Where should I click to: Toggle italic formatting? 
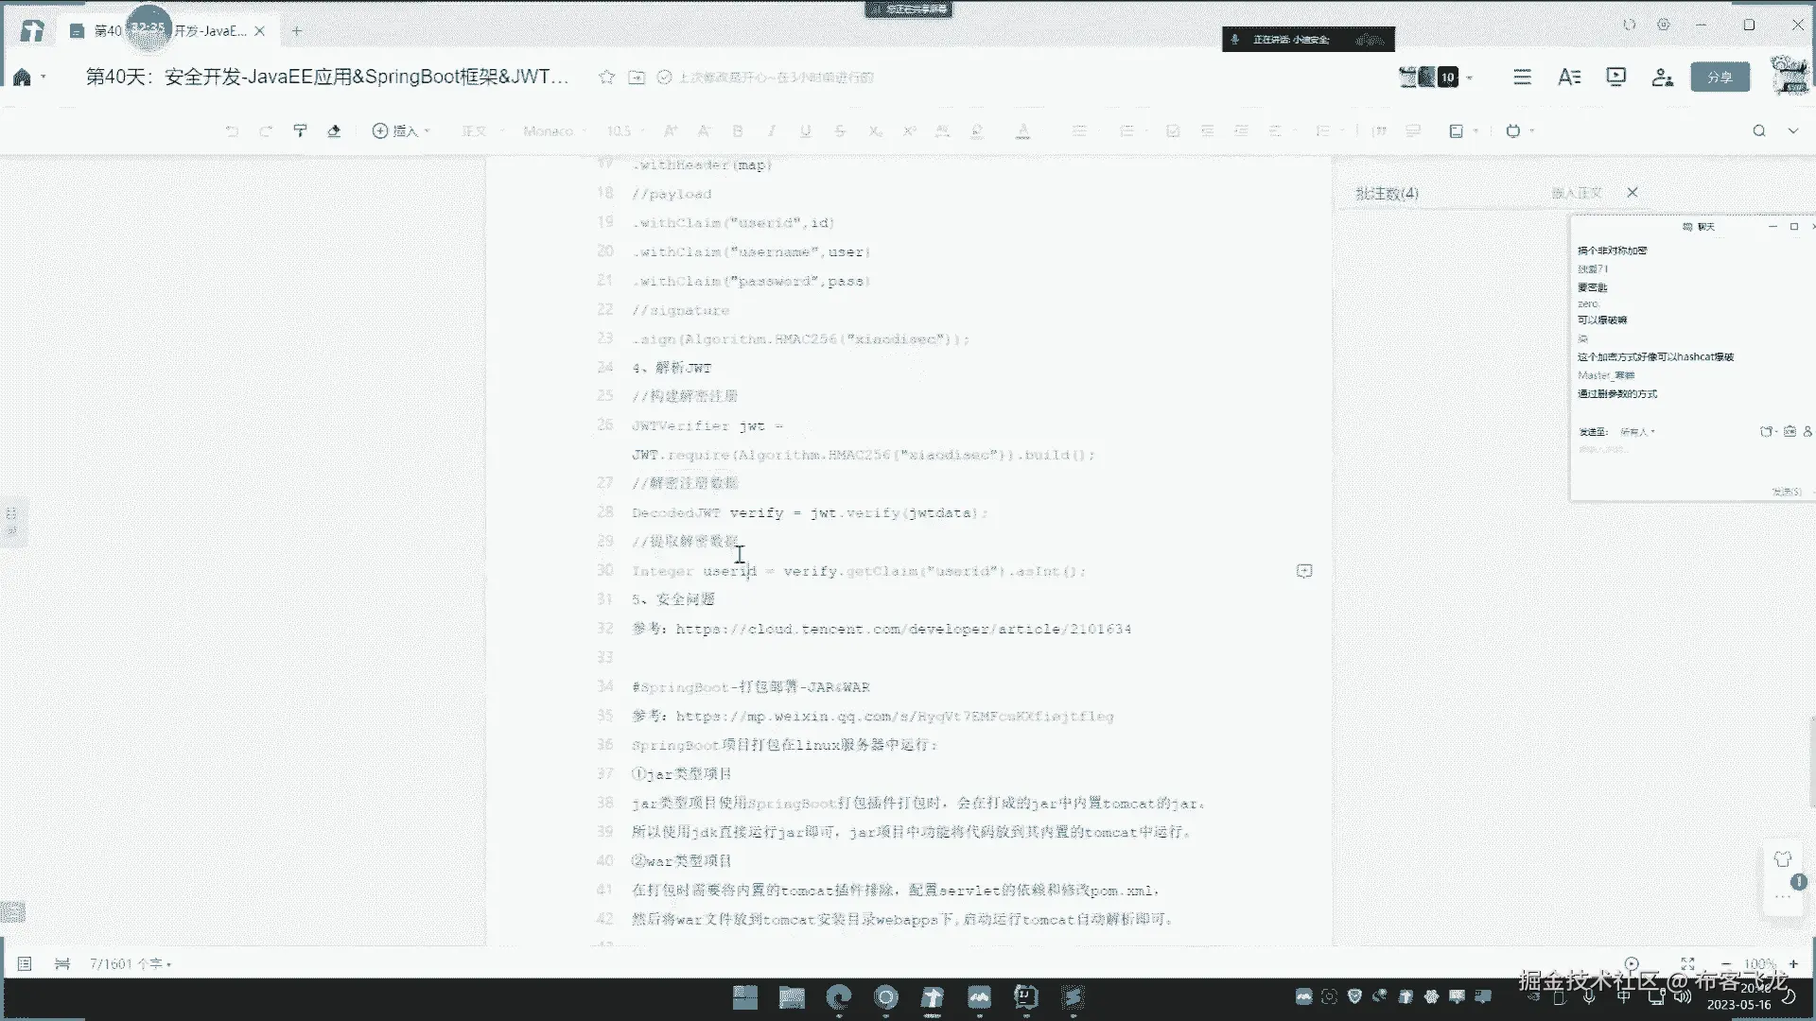[x=771, y=130]
